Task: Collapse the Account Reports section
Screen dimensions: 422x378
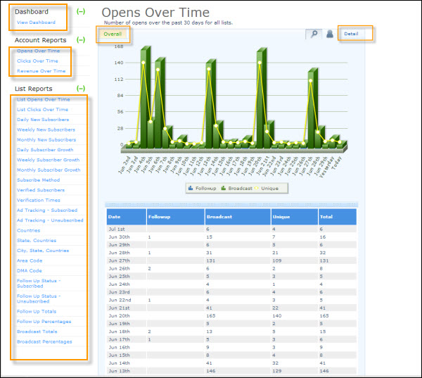Action: pos(81,40)
